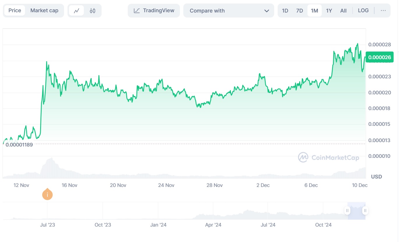Image resolution: width=399 pixels, height=242 pixels.
Task: Set range to 1D
Action: pyautogui.click(x=285, y=11)
